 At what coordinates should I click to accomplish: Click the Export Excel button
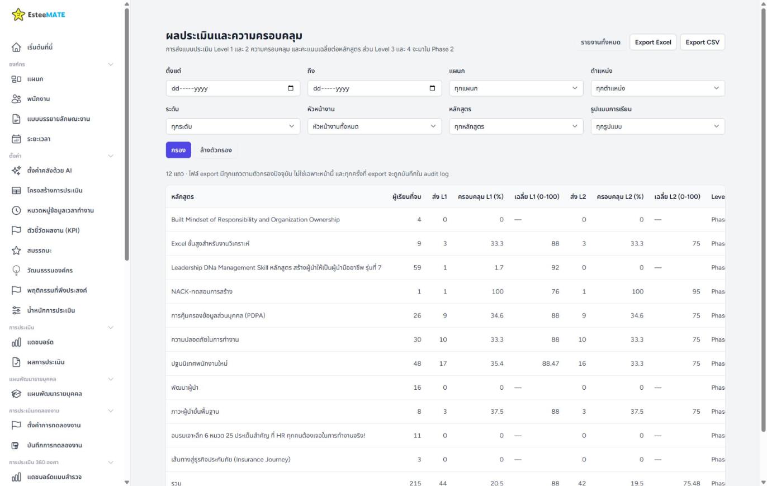click(653, 42)
